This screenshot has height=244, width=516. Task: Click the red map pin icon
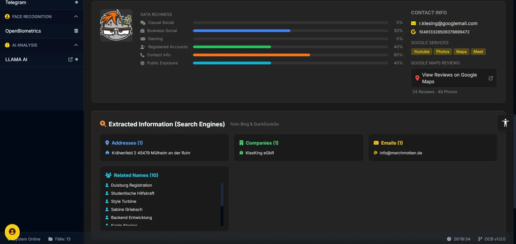point(417,78)
